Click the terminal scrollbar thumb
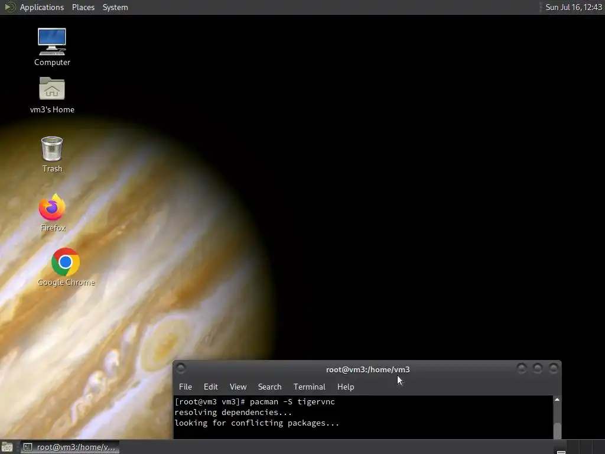This screenshot has height=454, width=605. pos(557,430)
